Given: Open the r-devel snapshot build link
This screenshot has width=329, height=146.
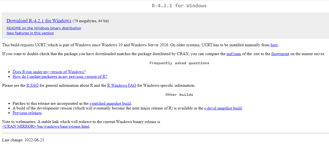Looking at the screenshot, I should coord(223,108).
